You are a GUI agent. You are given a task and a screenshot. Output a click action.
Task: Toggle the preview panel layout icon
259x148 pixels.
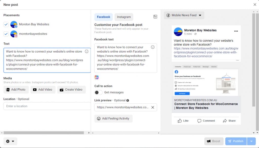pos(155,17)
